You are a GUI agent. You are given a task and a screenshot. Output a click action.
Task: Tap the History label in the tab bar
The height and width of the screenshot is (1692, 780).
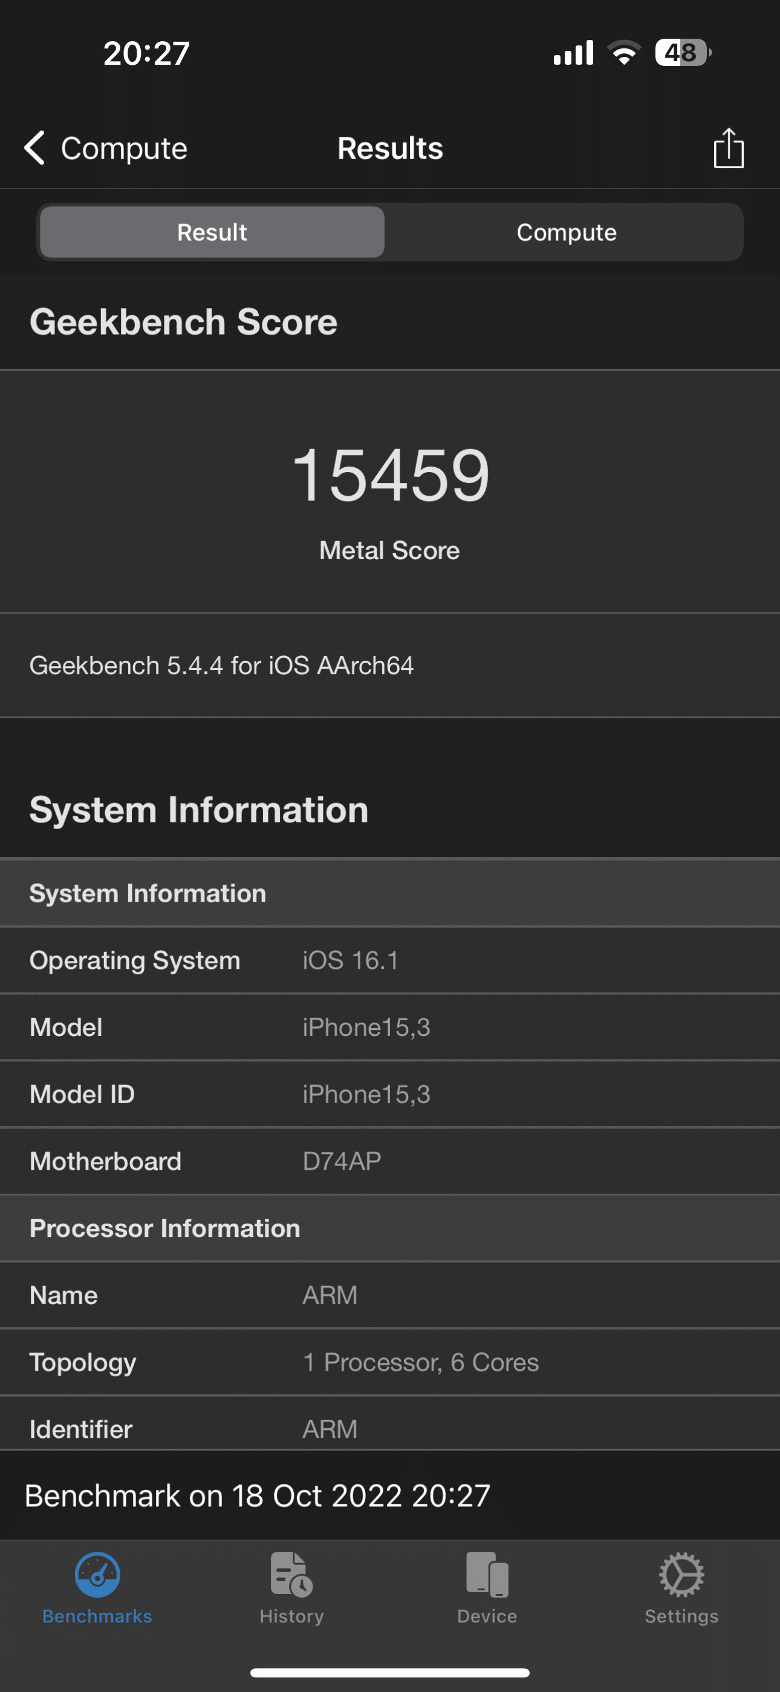[x=291, y=1616]
